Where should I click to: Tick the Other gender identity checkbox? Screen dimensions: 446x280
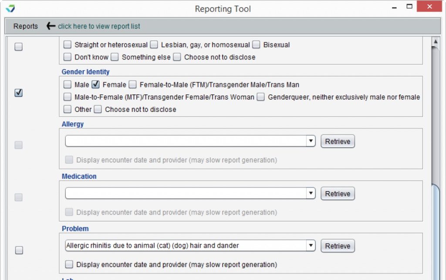68,109
